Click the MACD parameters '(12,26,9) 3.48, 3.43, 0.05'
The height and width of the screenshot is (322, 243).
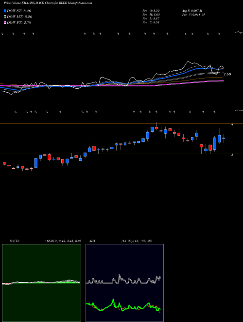tap(63, 241)
